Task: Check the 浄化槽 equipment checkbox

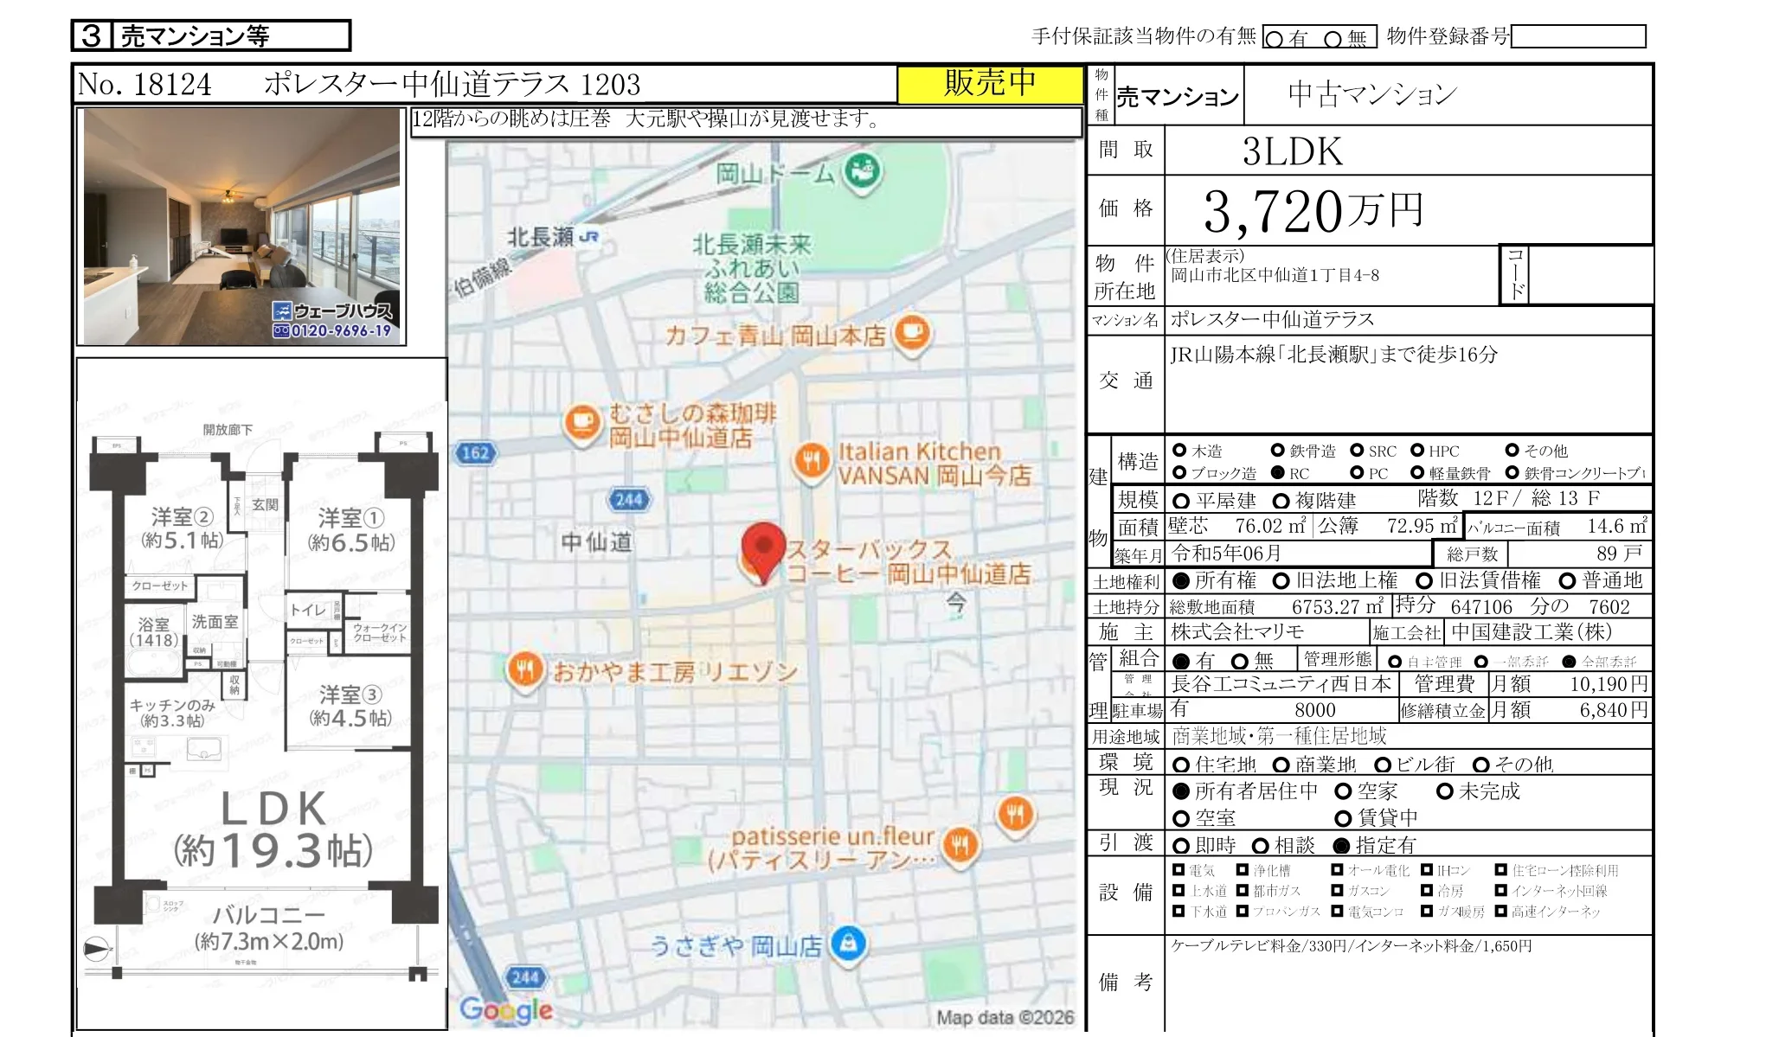Action: coord(1243,870)
